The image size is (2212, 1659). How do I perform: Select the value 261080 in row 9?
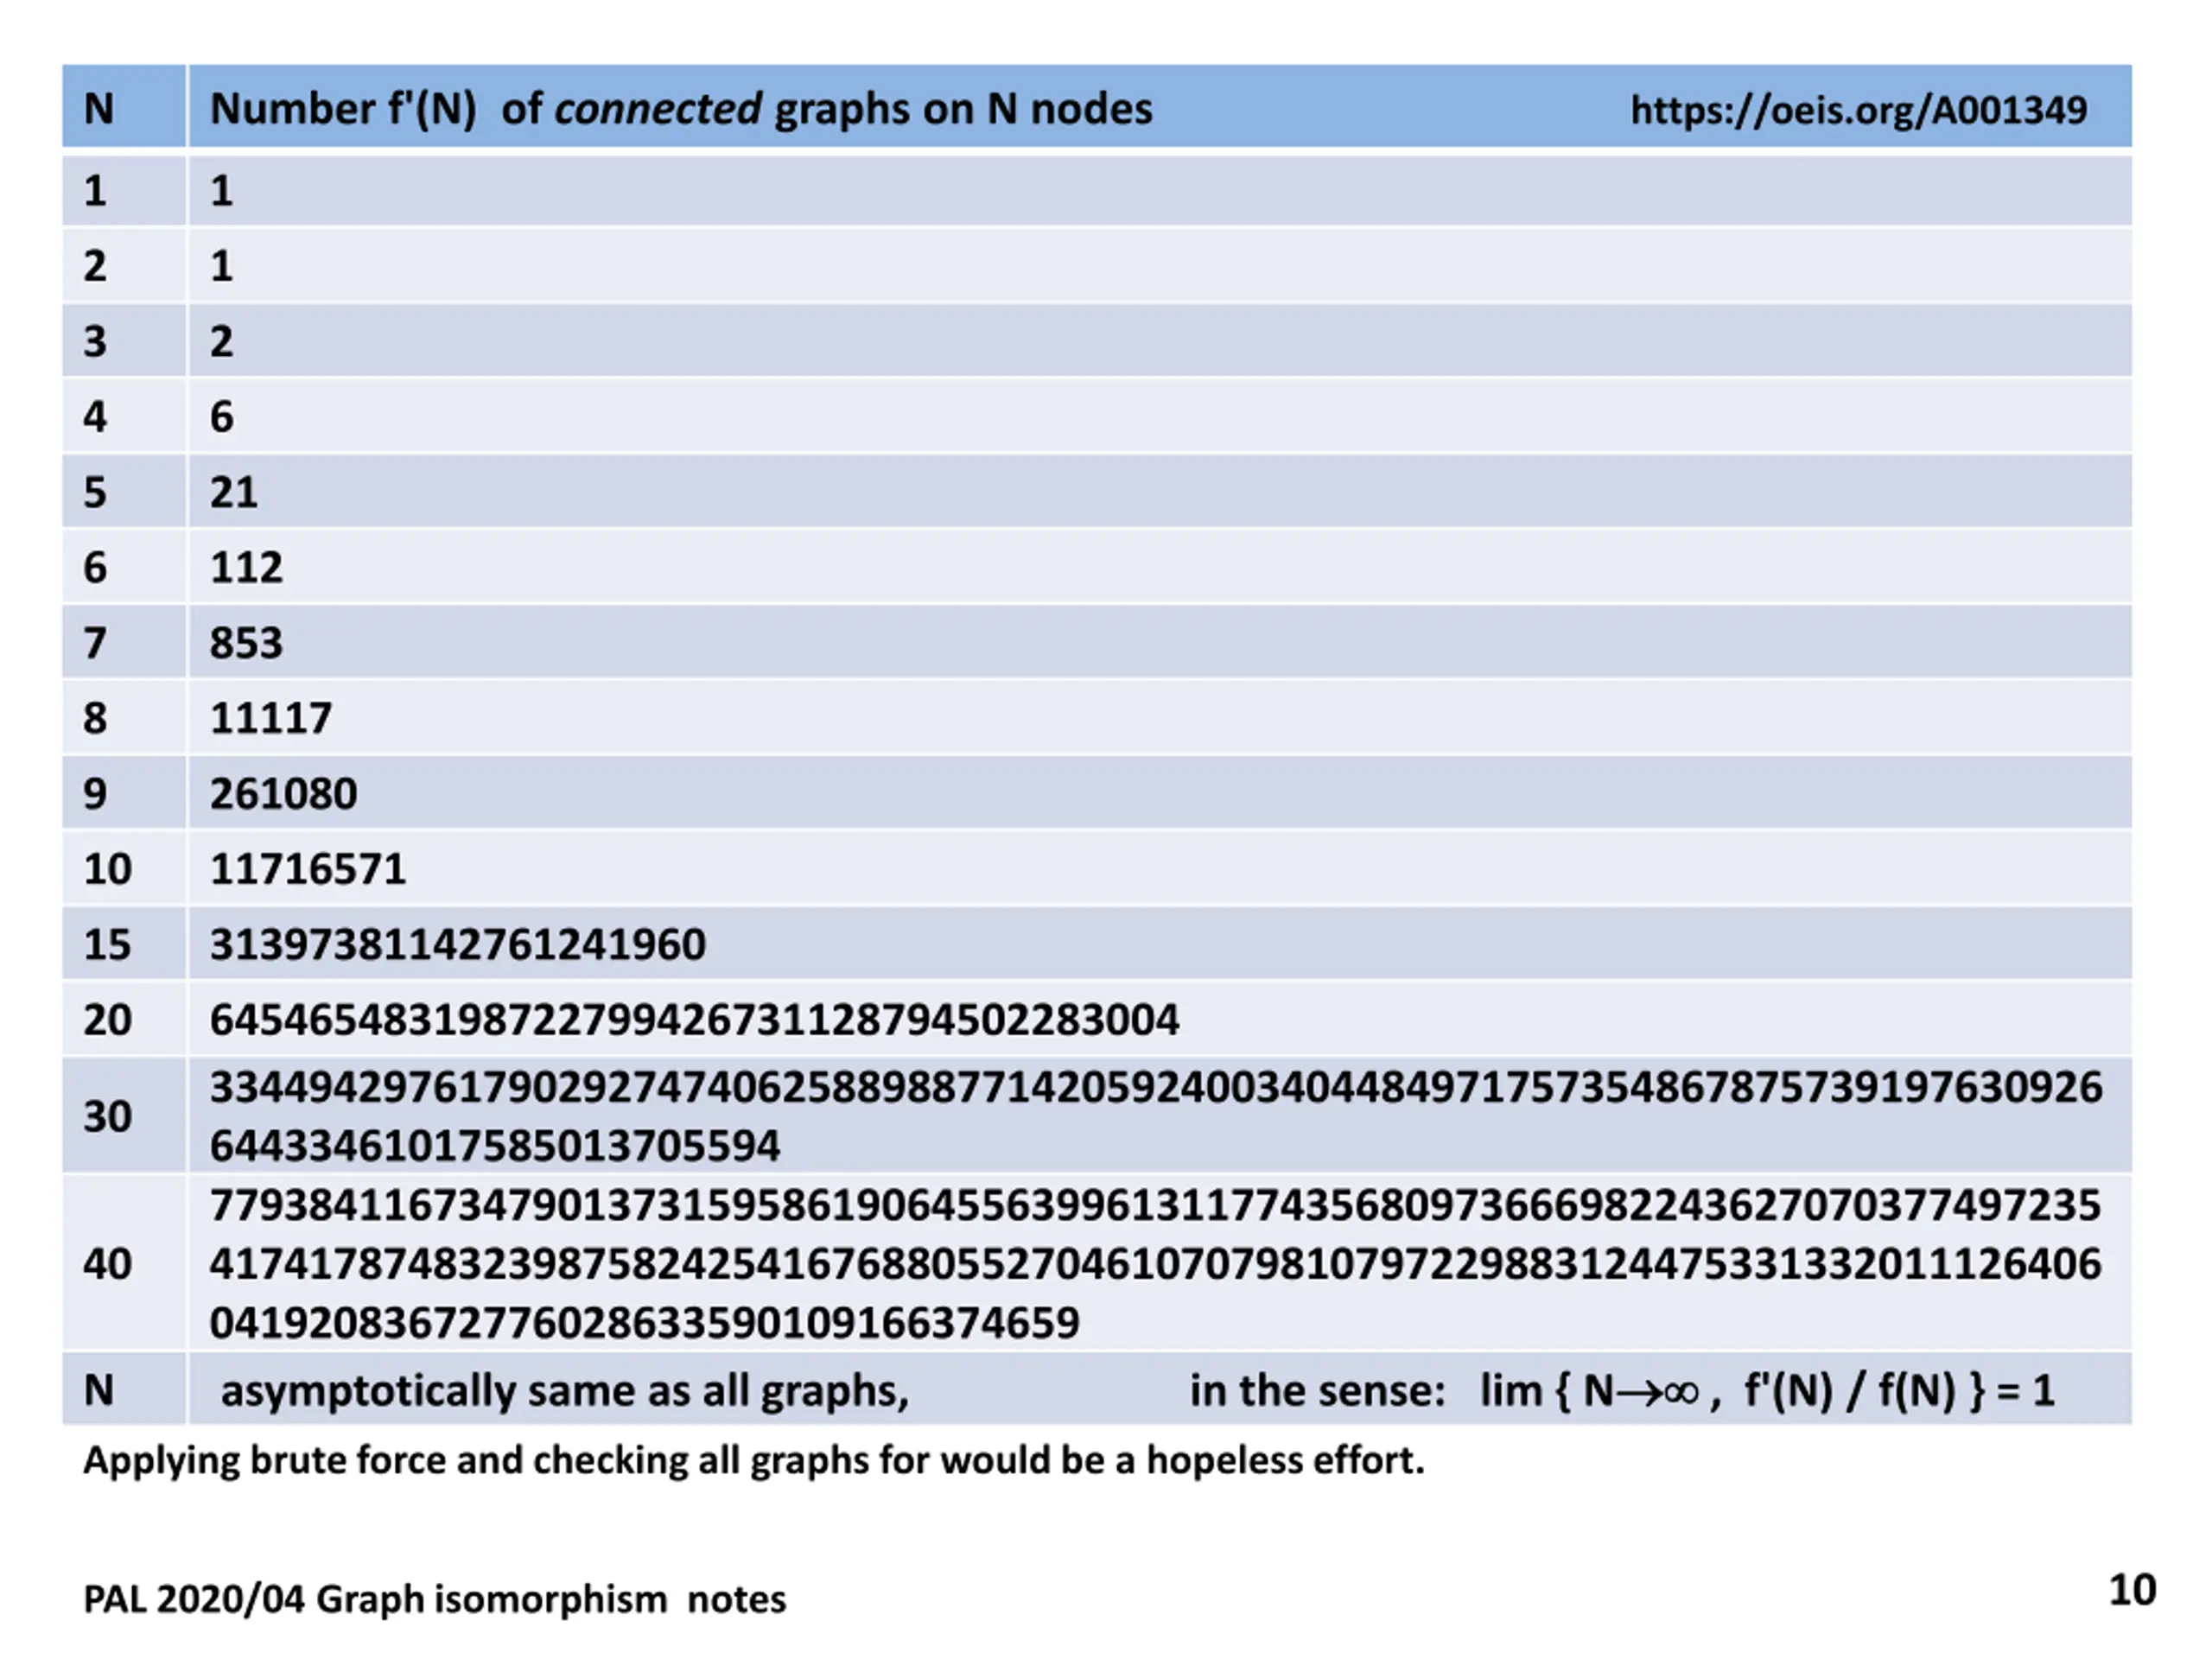(283, 793)
